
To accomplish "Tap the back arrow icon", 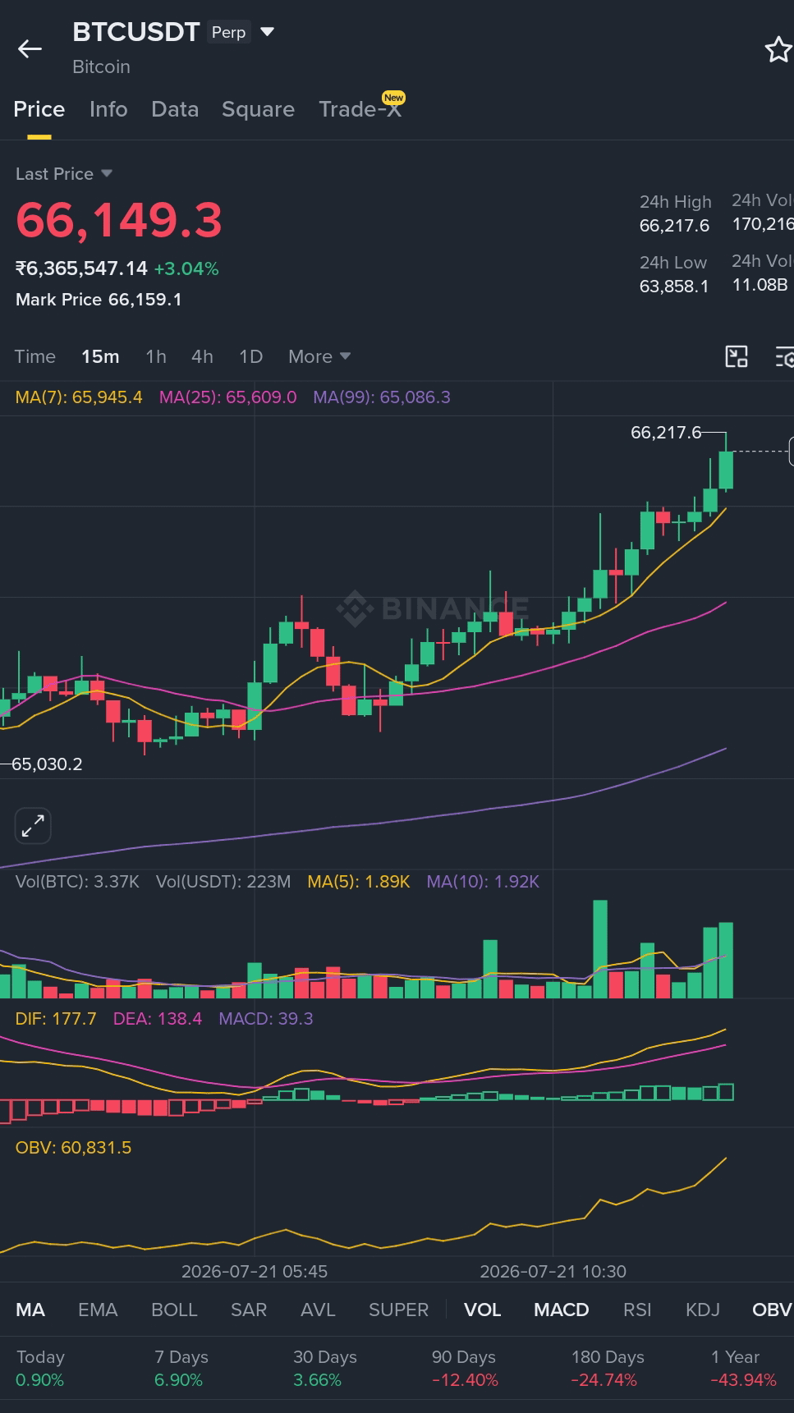I will pos(30,49).
